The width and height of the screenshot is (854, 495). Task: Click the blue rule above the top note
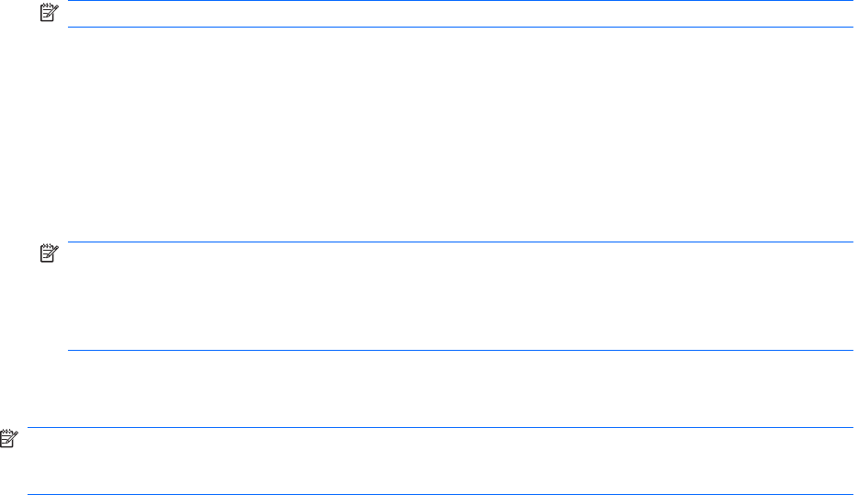pyautogui.click(x=459, y=2)
